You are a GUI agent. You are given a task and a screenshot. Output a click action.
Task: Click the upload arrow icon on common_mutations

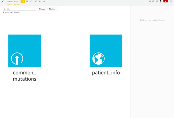[17, 59]
